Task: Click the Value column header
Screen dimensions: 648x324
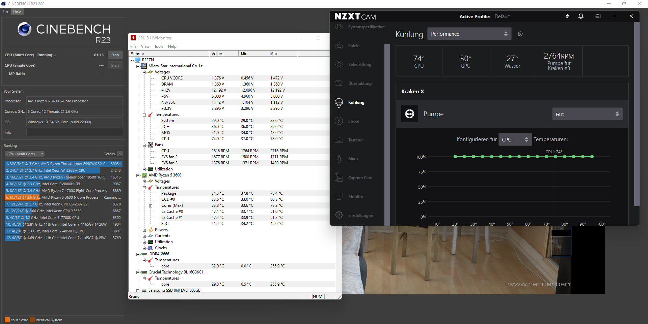Action: click(x=223, y=54)
